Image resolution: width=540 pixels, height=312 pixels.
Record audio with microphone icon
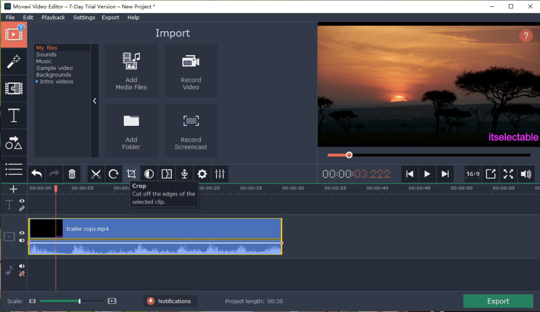184,174
